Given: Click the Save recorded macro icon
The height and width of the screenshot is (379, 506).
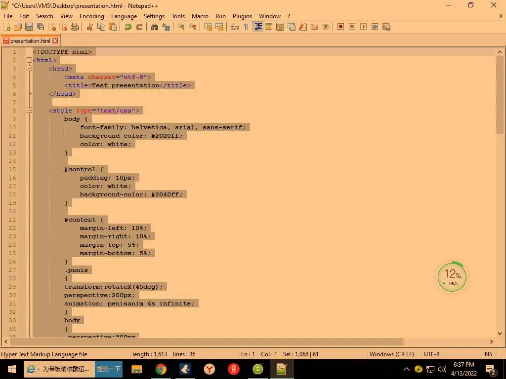Looking at the screenshot, I should 386,27.
